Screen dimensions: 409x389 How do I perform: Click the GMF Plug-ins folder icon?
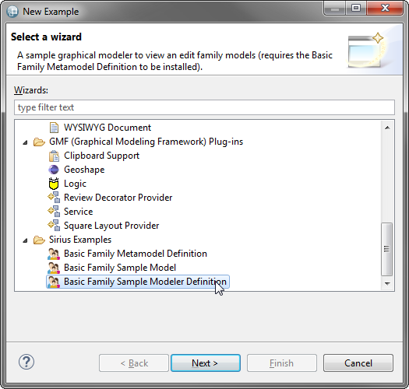[39, 142]
